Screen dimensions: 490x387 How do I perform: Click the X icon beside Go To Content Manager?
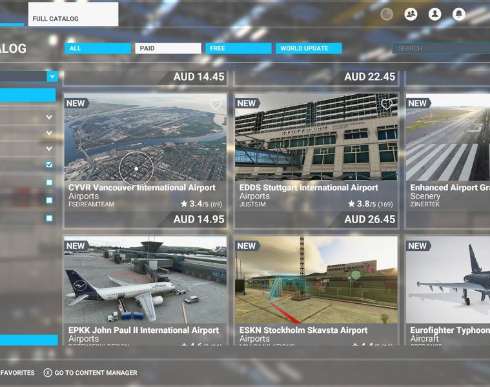tap(48, 373)
